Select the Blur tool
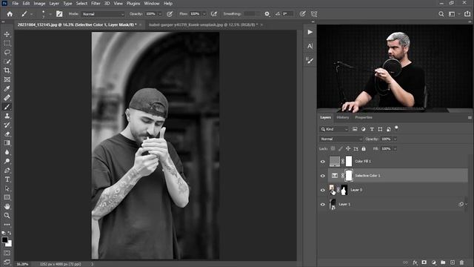This screenshot has width=474, height=267. pyautogui.click(x=7, y=152)
